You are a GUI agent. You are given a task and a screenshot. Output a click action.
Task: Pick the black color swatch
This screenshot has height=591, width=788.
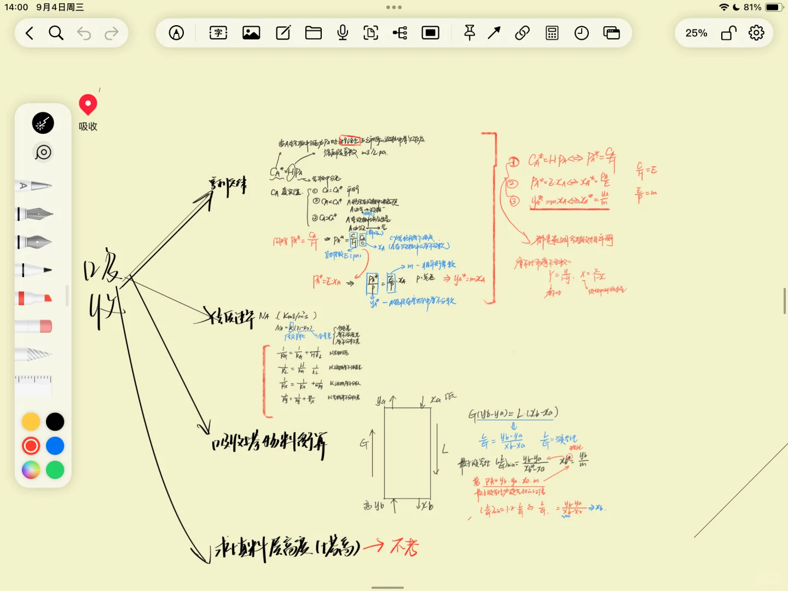click(x=55, y=422)
